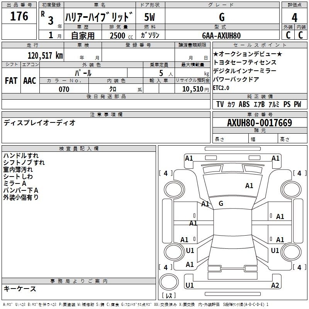Click the レス label under spare tire
309x309 pixels.
click(x=169, y=295)
